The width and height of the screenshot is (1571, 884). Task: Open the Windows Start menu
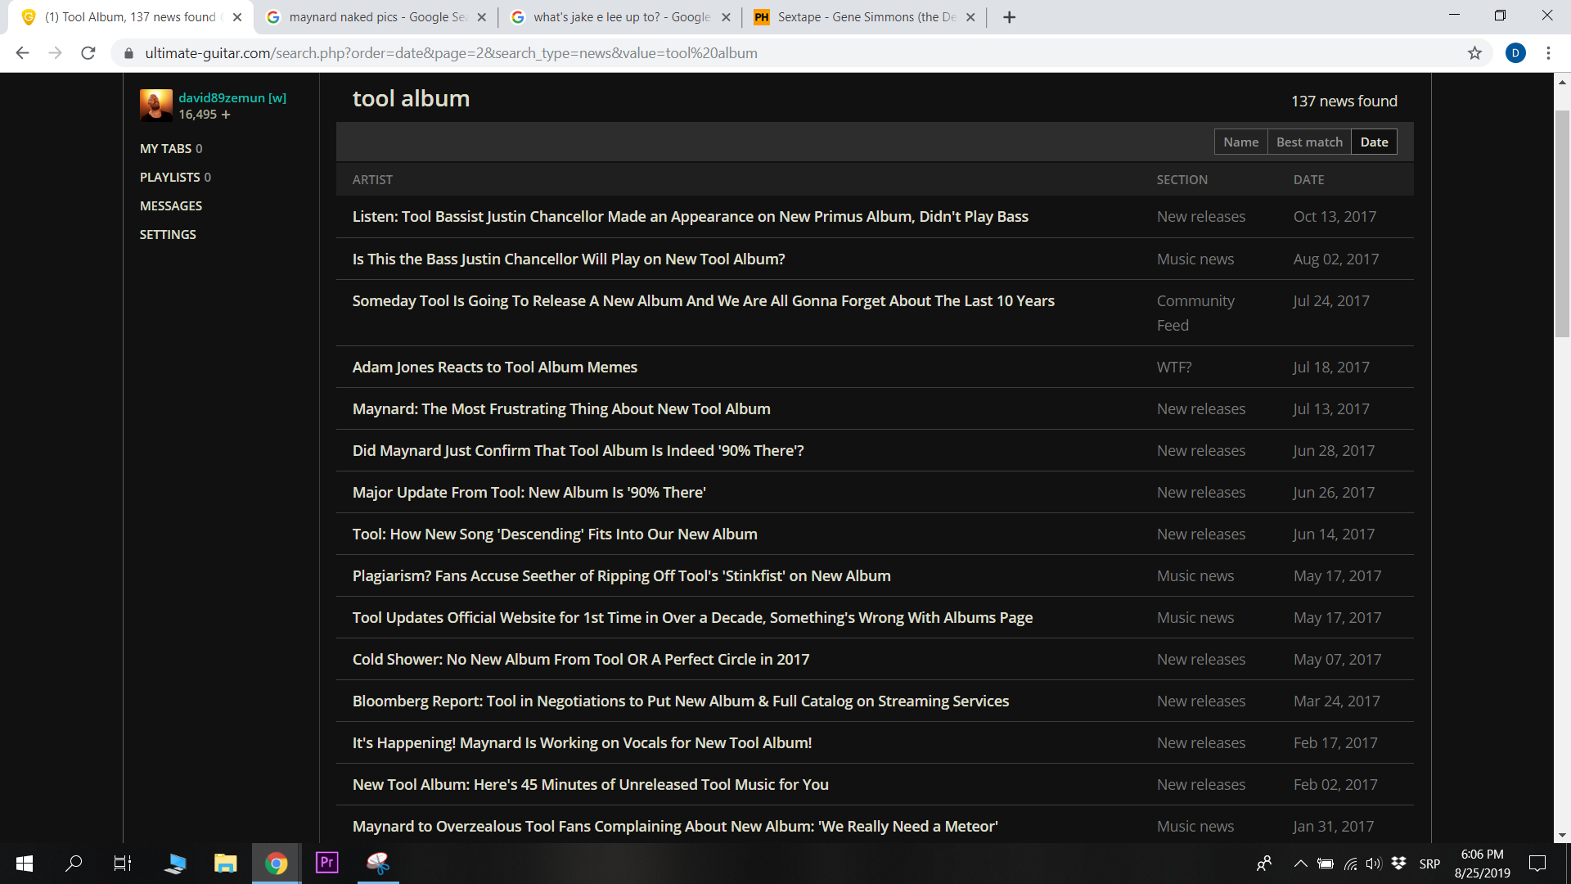[25, 864]
